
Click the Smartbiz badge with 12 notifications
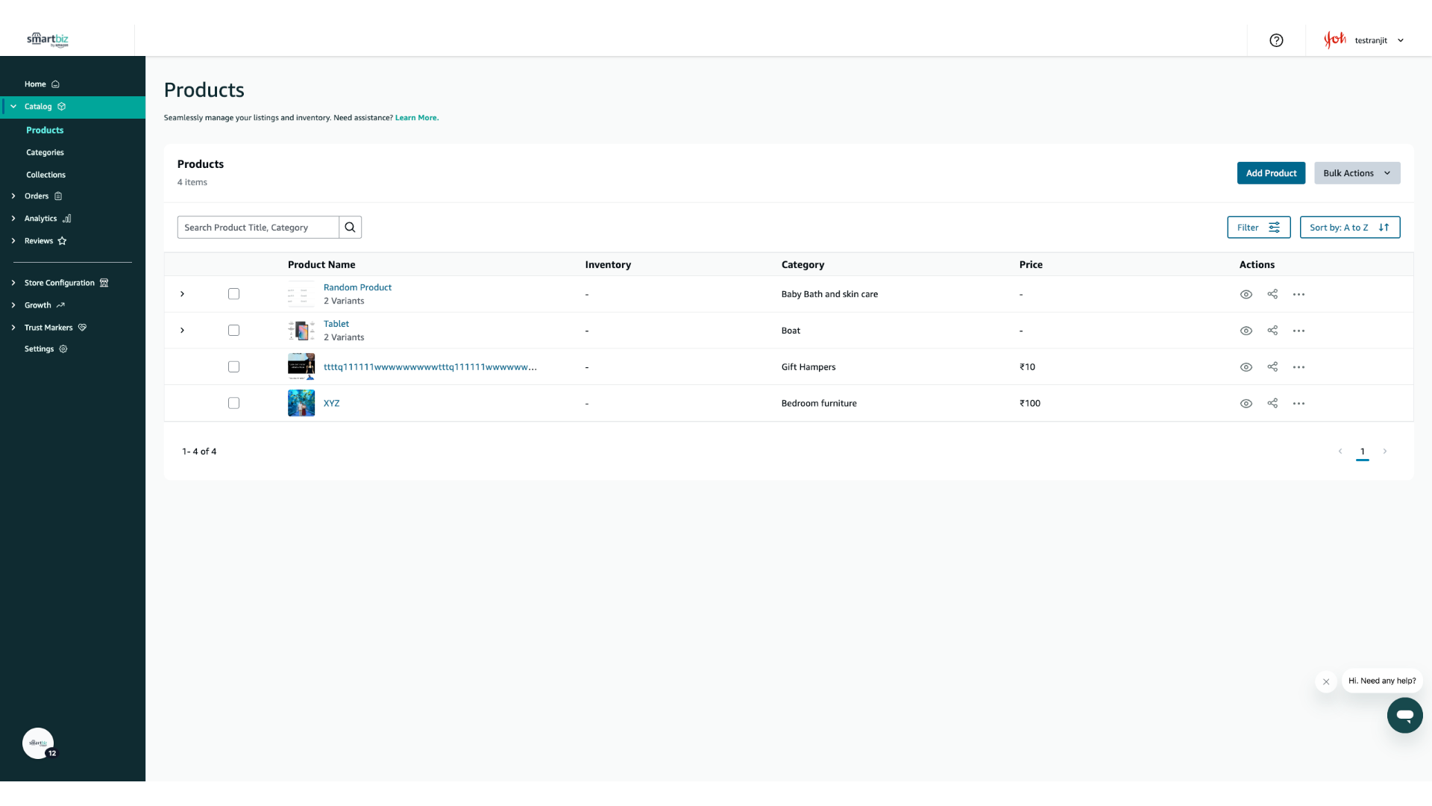point(39,743)
